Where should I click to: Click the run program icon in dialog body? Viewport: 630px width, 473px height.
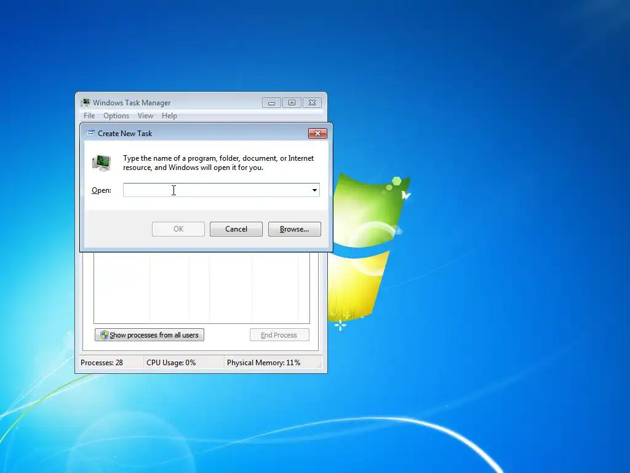102,163
